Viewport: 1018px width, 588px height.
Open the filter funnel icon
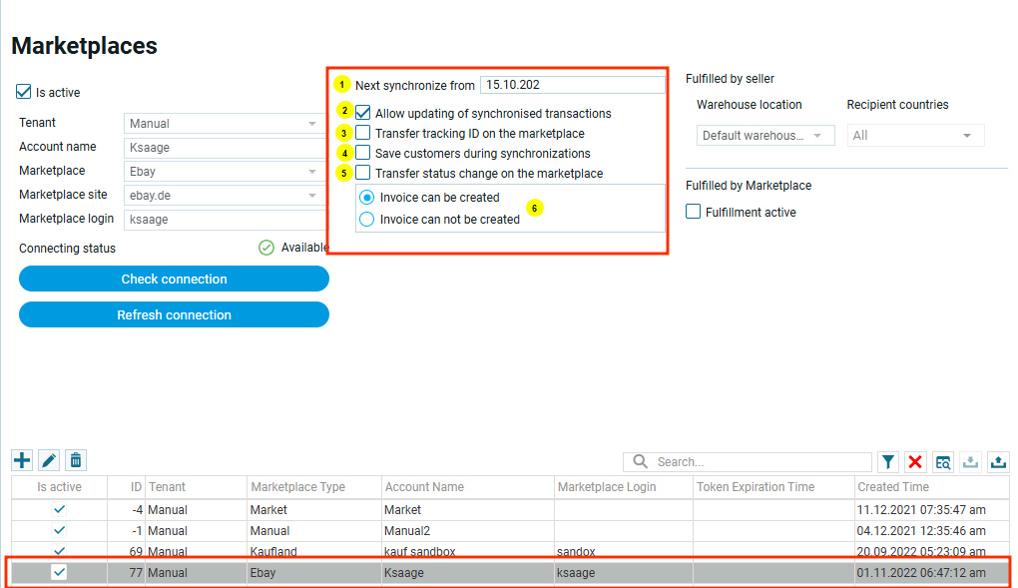click(888, 461)
